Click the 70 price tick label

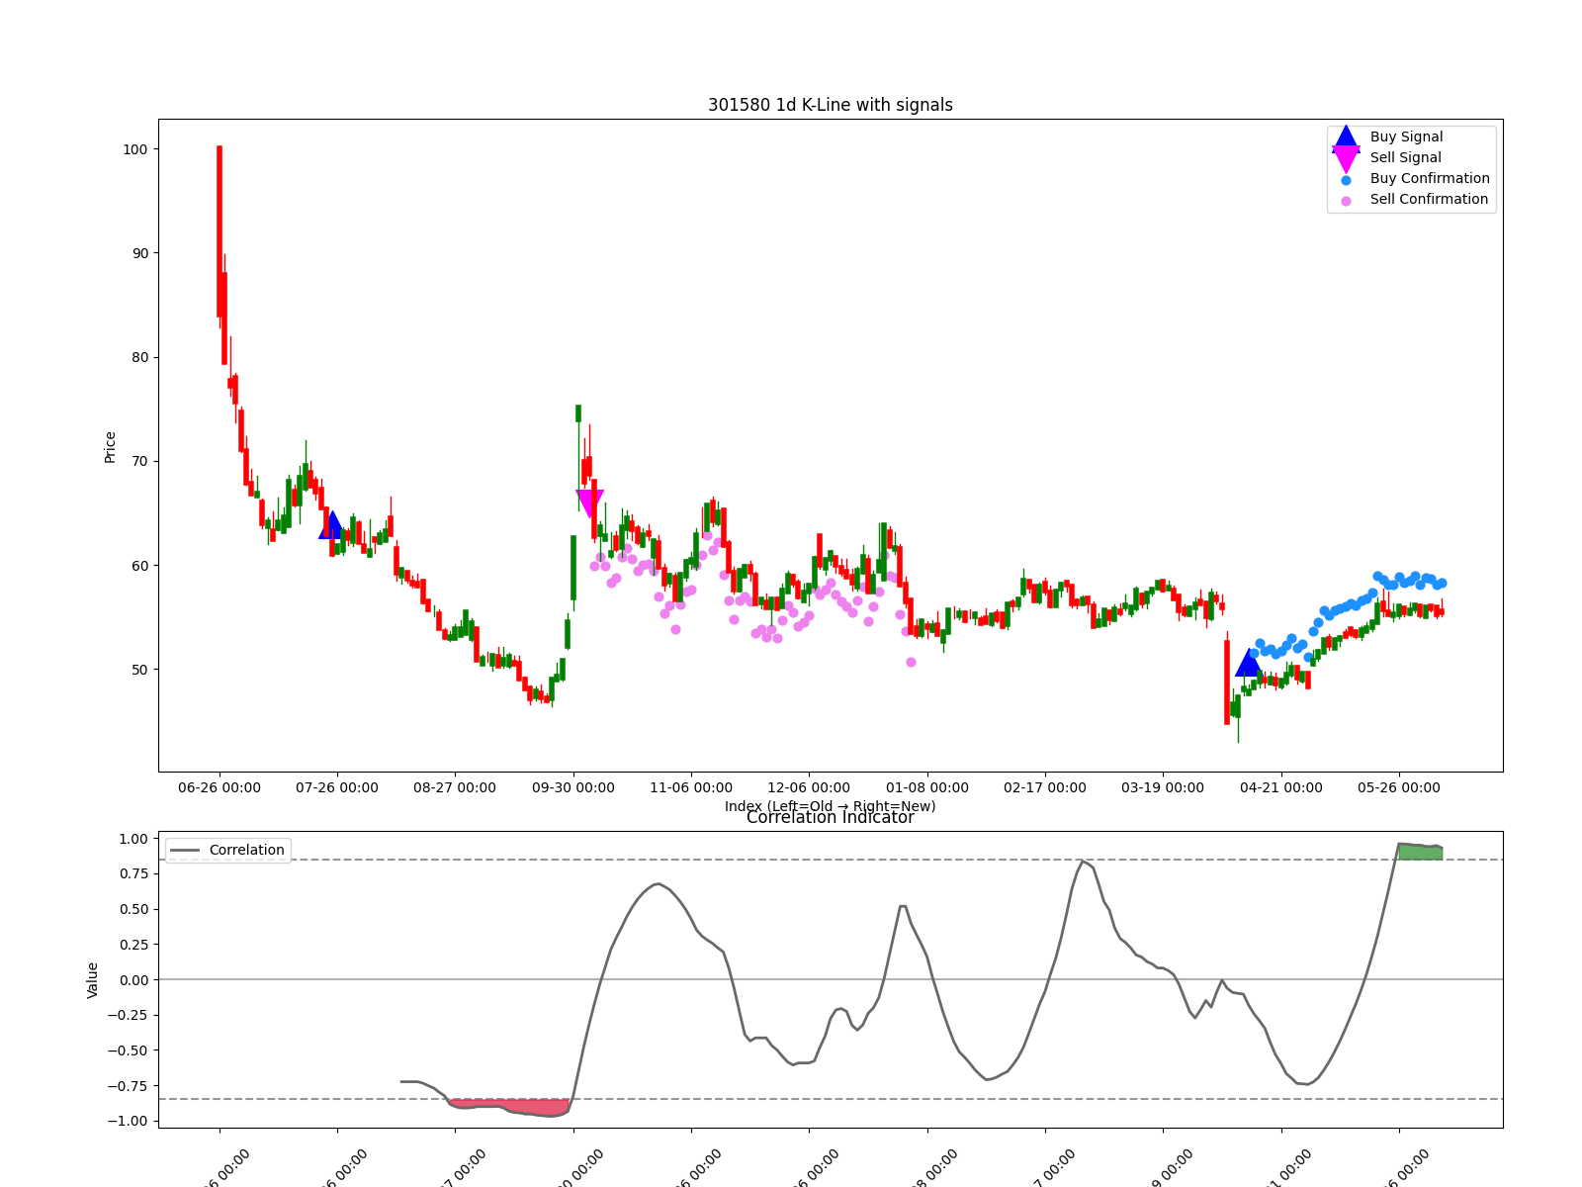pos(140,462)
